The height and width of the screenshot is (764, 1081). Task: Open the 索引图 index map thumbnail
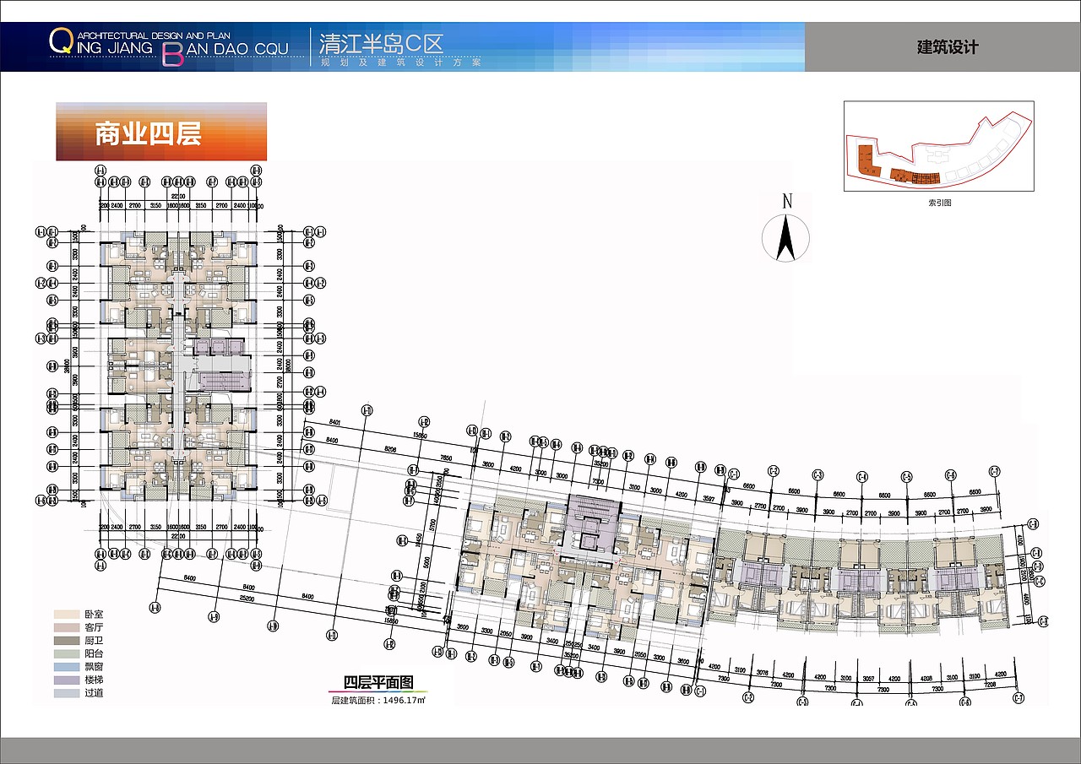point(938,147)
